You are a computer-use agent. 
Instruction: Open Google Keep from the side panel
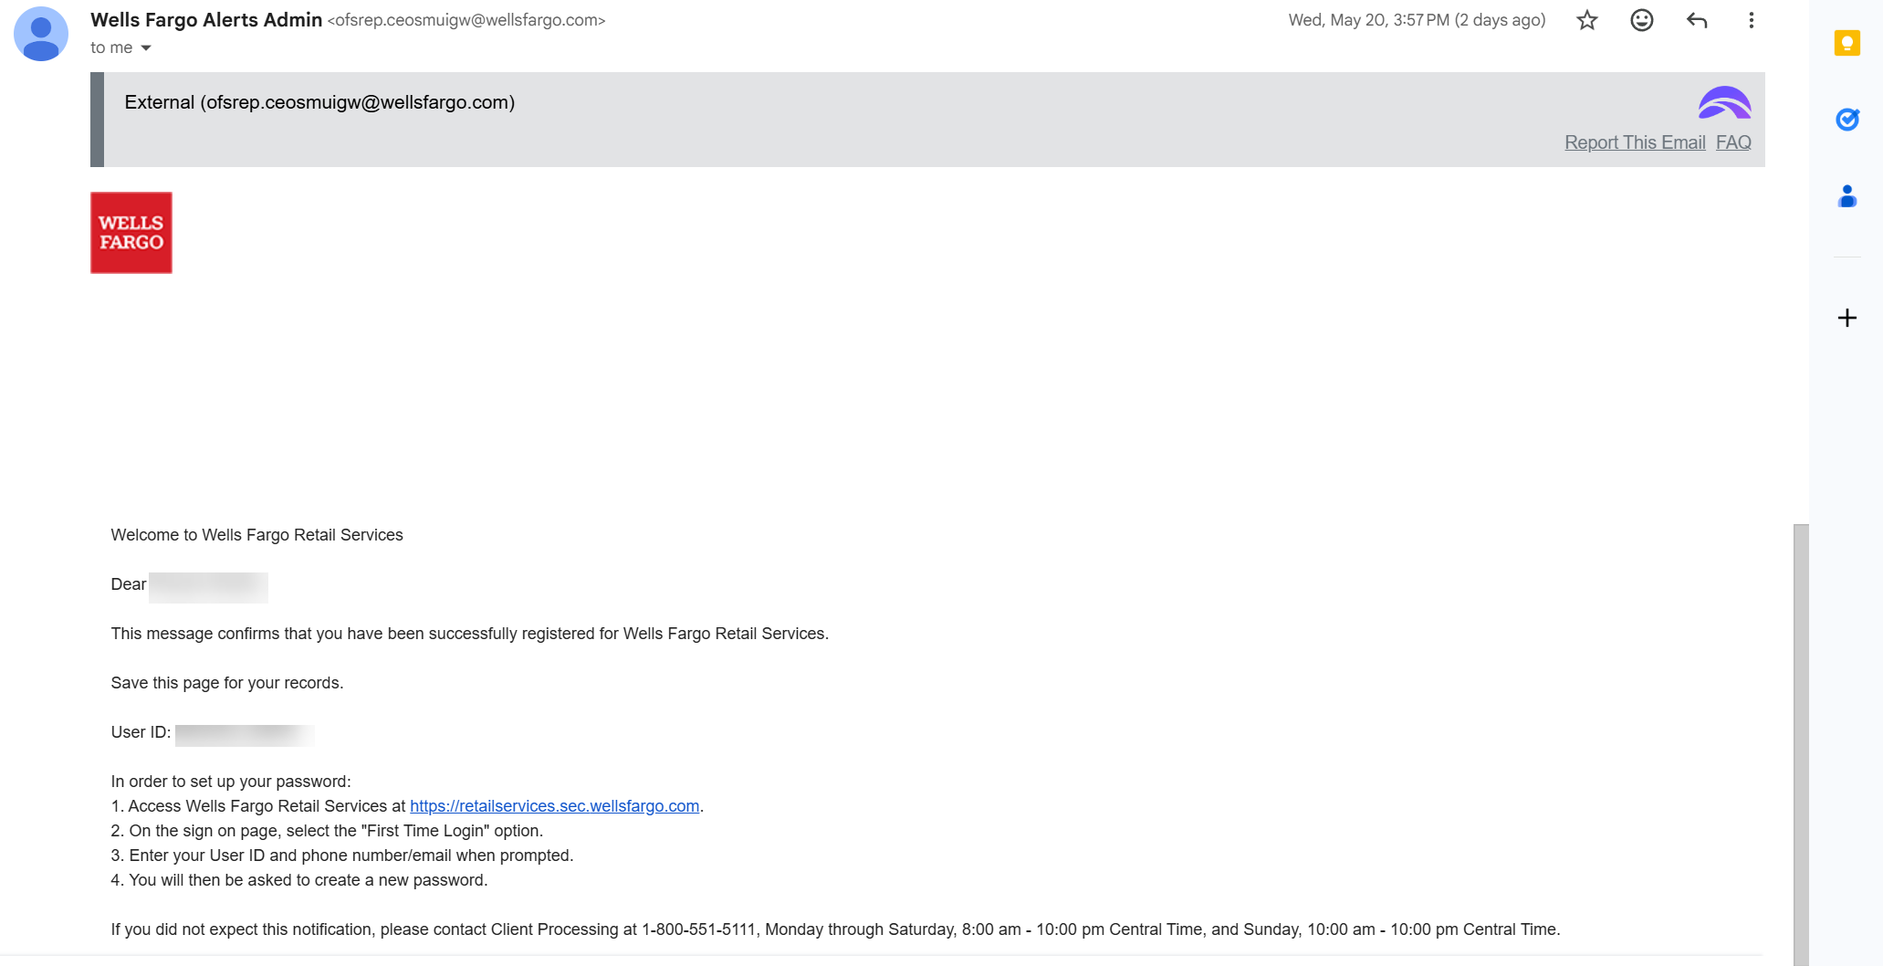pyautogui.click(x=1846, y=43)
